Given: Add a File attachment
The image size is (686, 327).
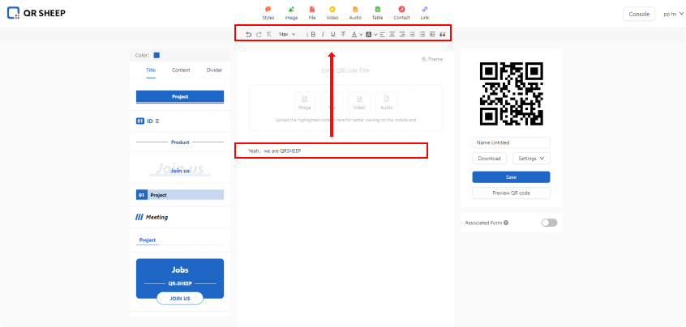Looking at the screenshot, I should click(312, 13).
